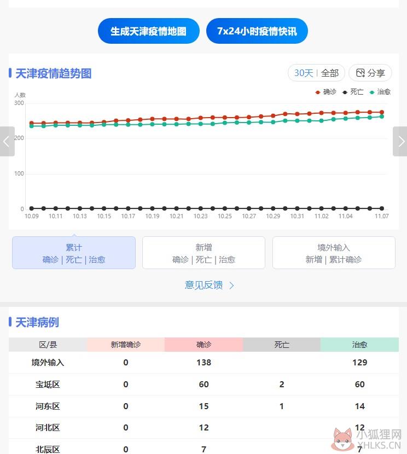Click the 10.19 x-axis date label
The width and height of the screenshot is (407, 454).
pyautogui.click(x=152, y=216)
